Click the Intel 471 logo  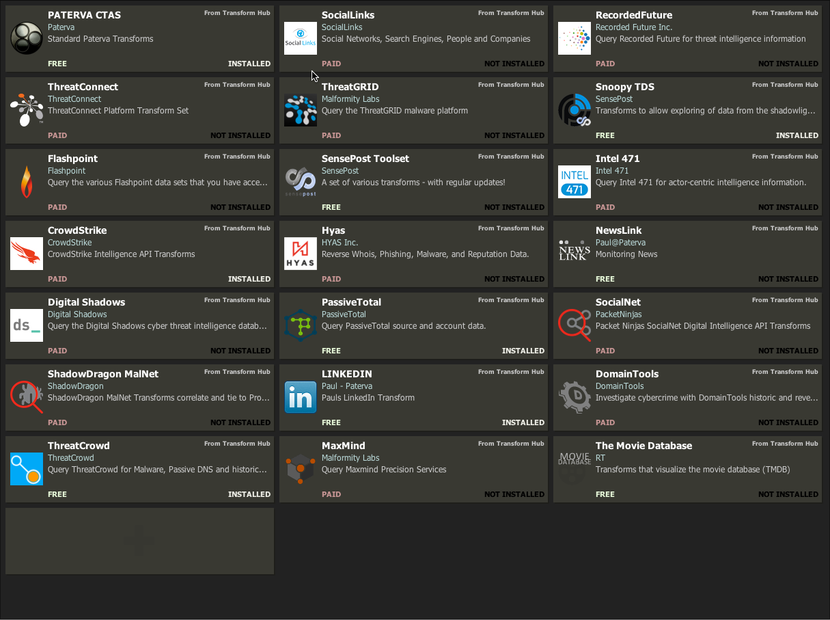(x=575, y=182)
